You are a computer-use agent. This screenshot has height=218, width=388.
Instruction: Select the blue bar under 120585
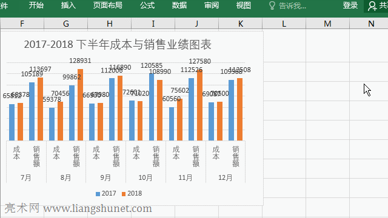(x=152, y=107)
